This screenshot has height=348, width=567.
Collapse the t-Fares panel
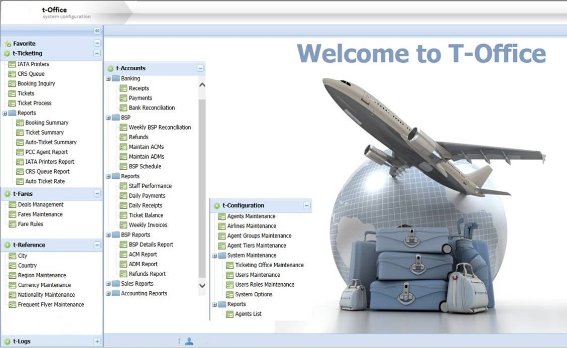tap(97, 194)
